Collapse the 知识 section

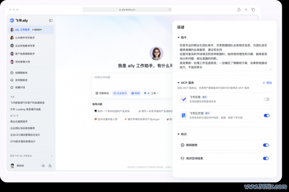pos(178,134)
